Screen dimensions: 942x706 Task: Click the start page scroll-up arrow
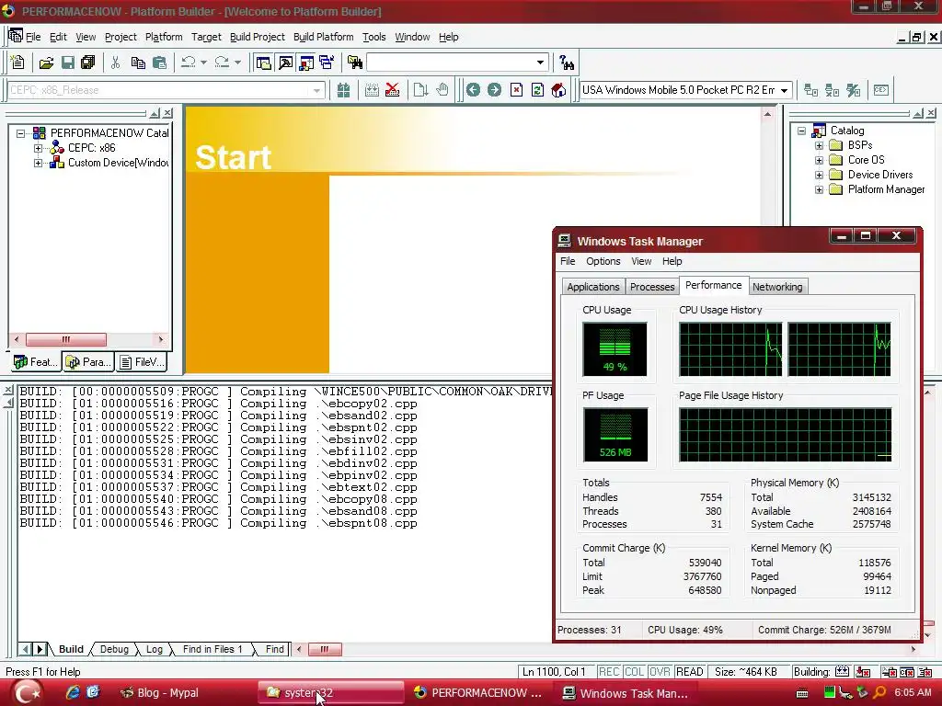[x=768, y=114]
